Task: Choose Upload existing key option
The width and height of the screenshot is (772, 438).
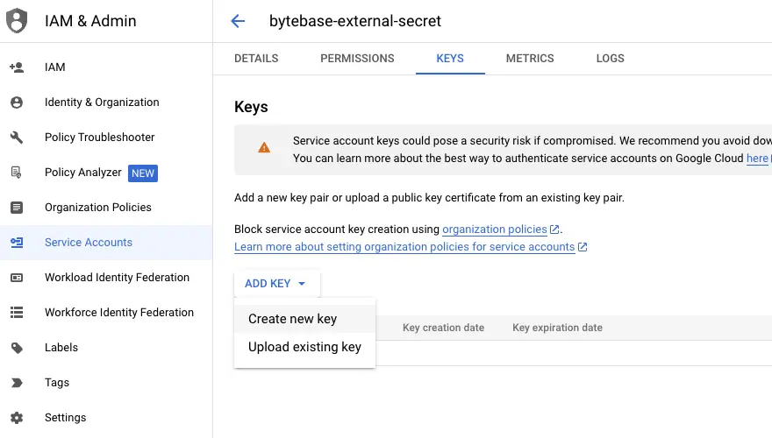Action: pyautogui.click(x=304, y=347)
